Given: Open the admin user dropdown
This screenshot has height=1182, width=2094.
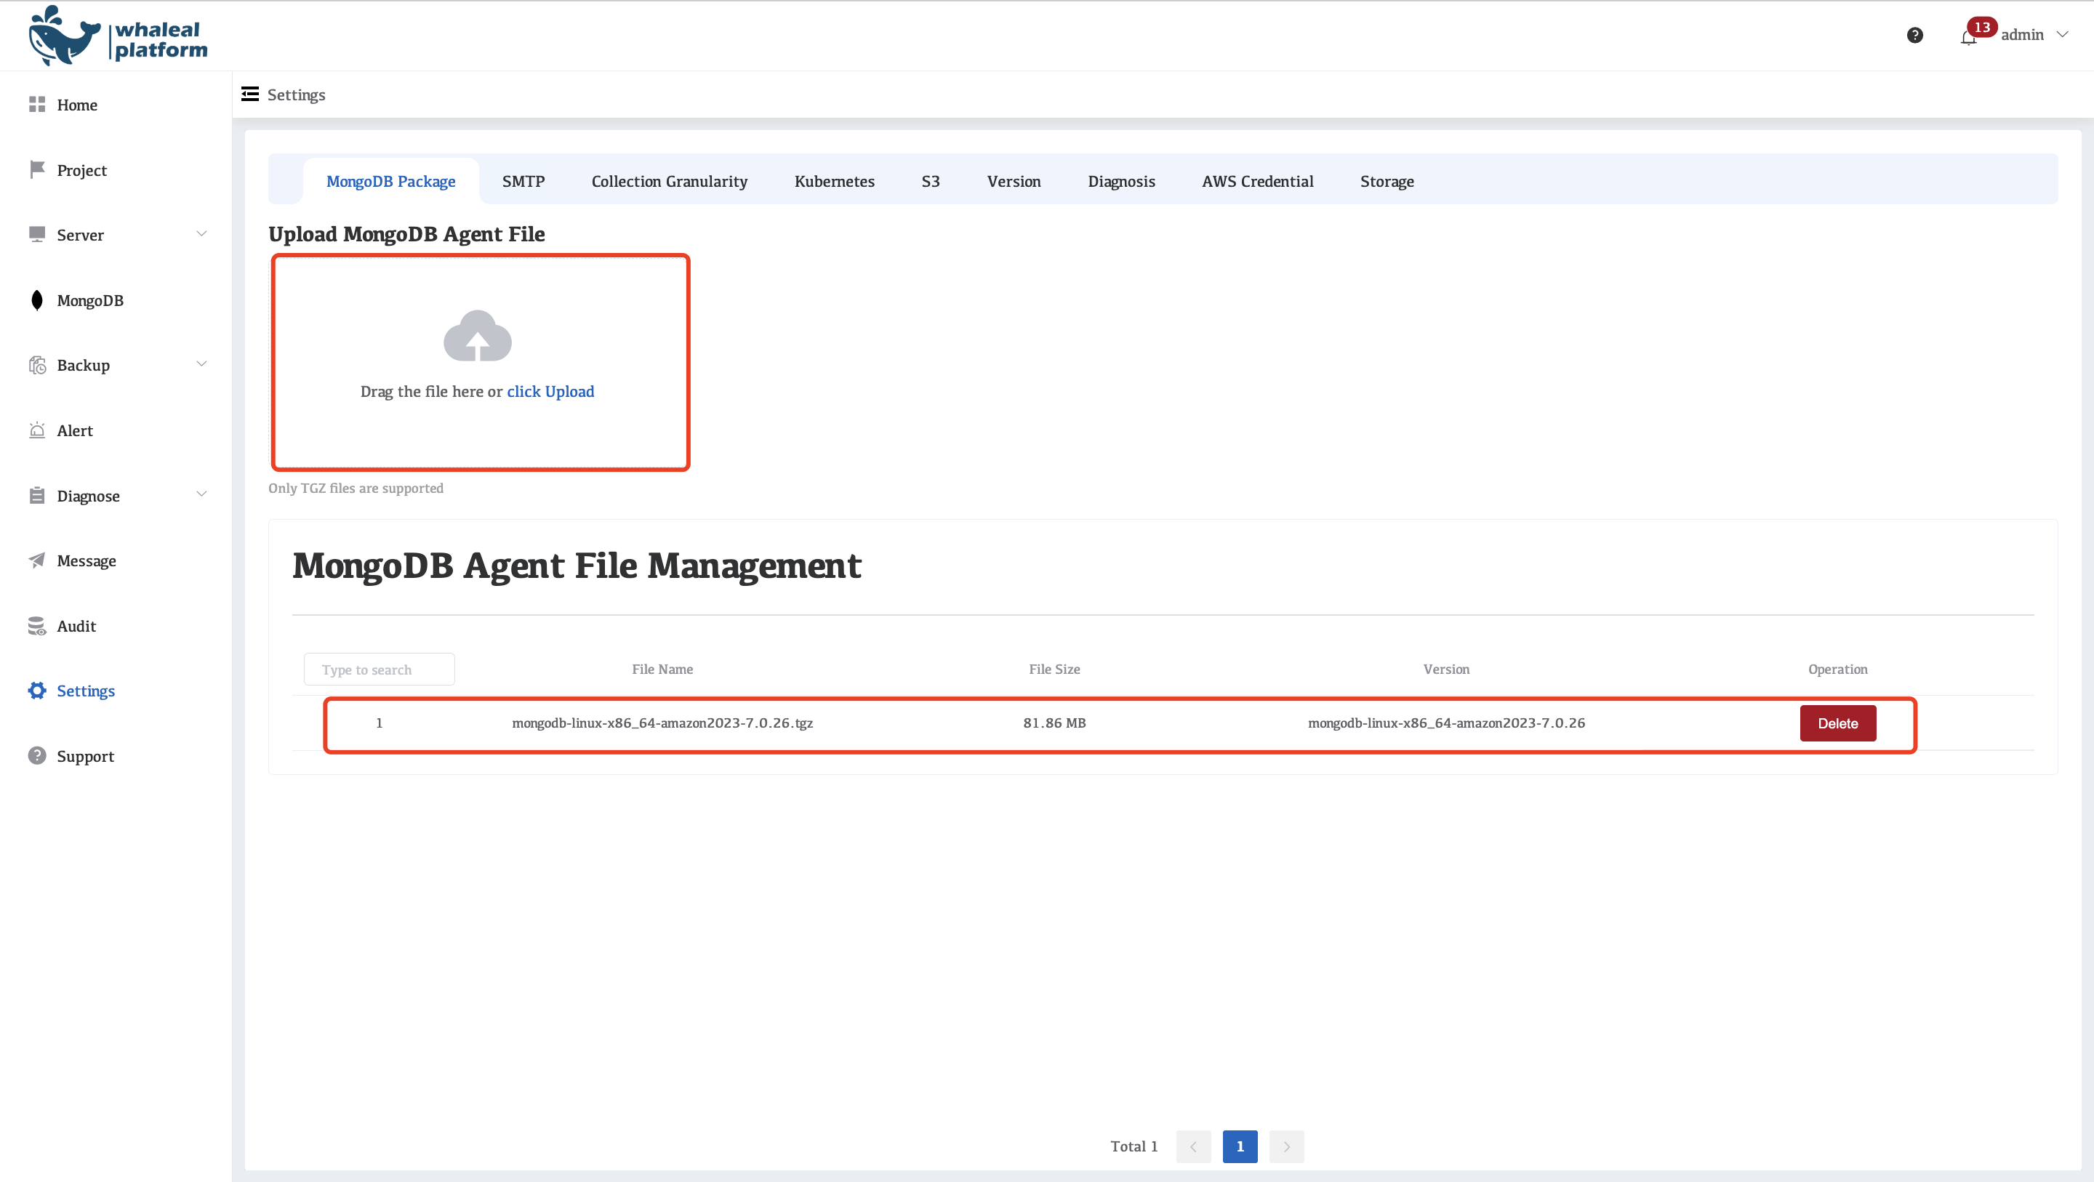Looking at the screenshot, I should click(x=2033, y=35).
